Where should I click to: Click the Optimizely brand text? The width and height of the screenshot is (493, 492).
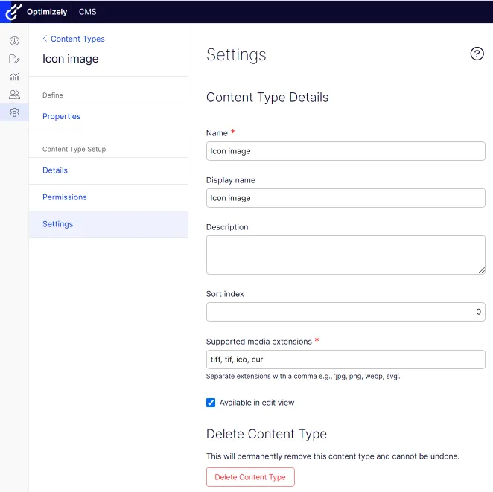(x=47, y=12)
